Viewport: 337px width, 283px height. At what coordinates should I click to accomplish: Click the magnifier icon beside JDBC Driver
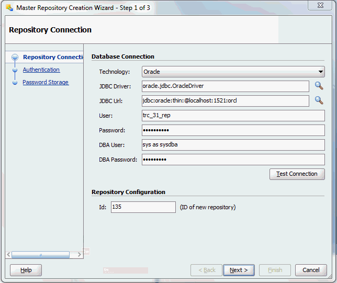(x=319, y=86)
